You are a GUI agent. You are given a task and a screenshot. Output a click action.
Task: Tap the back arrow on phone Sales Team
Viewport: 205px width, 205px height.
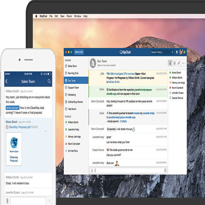coord(7,81)
